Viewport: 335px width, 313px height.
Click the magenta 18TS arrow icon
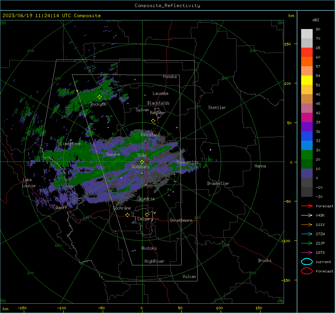click(307, 253)
